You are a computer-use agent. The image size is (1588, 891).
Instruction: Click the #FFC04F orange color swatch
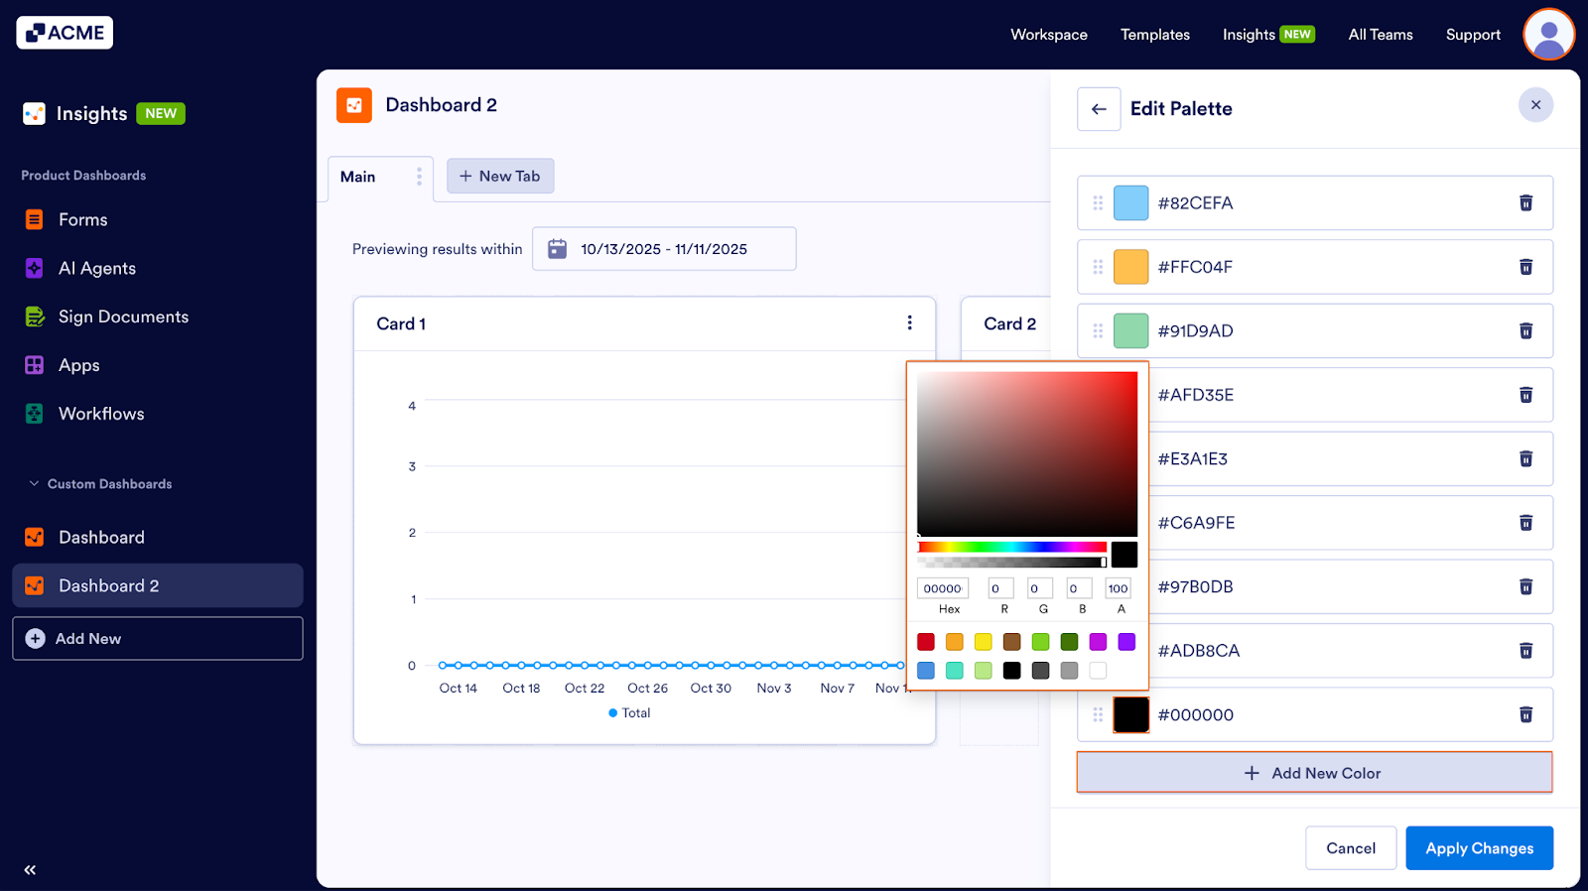pyautogui.click(x=1130, y=267)
